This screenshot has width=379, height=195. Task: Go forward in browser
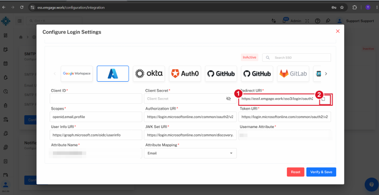pos(13,8)
